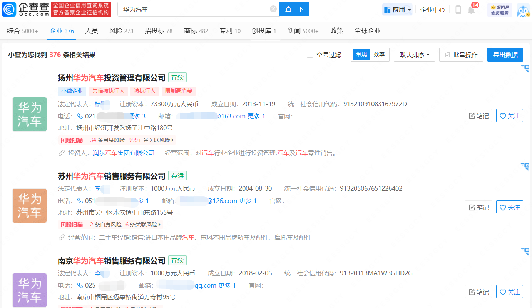Open the 应用 apps dropdown
The height and width of the screenshot is (308, 532).
[x=397, y=10]
